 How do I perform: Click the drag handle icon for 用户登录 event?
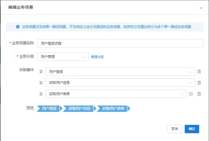click(41, 72)
